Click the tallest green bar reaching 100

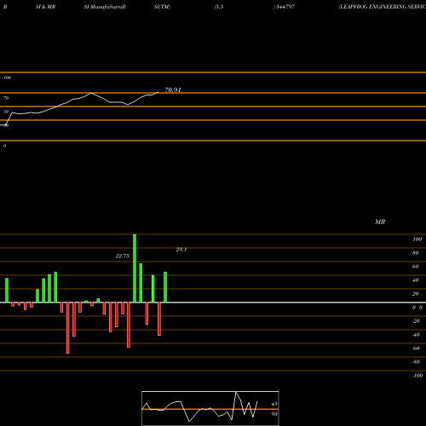point(135,268)
